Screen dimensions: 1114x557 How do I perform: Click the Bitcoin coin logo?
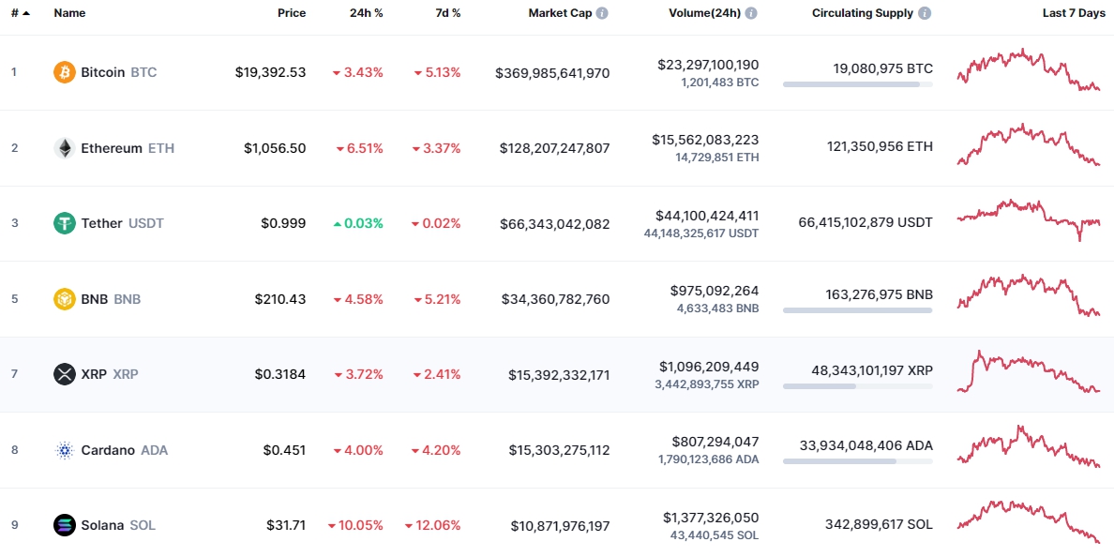[65, 72]
